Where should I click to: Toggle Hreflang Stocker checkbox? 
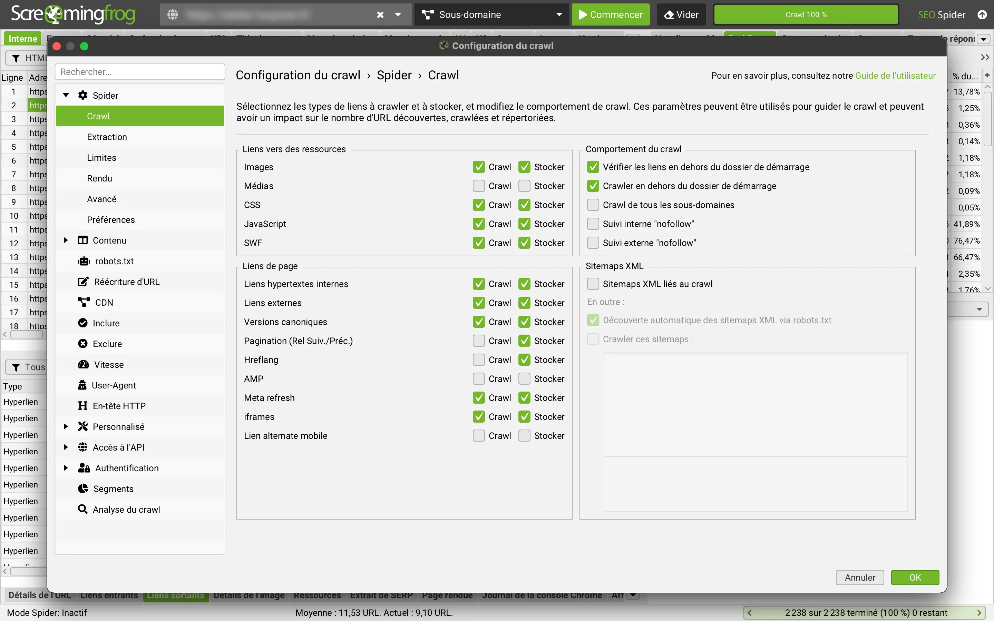524,359
